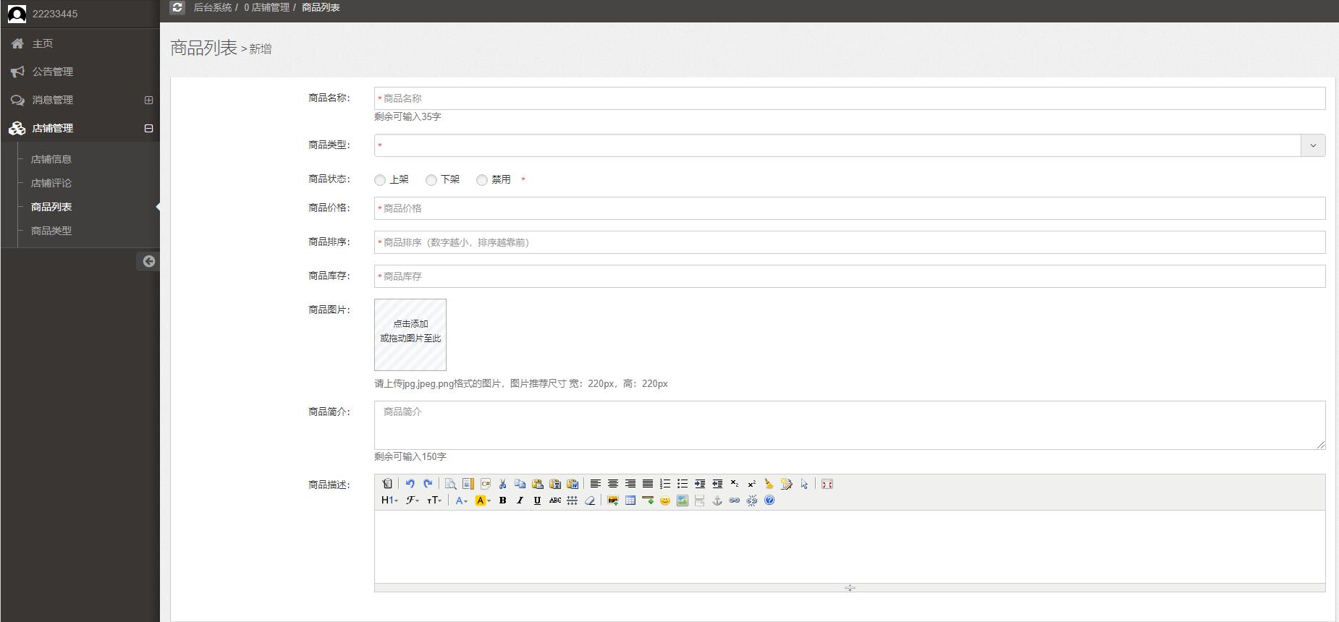This screenshot has height=622, width=1339.
Task: Open H1 heading format dropdown
Action: coord(389,500)
